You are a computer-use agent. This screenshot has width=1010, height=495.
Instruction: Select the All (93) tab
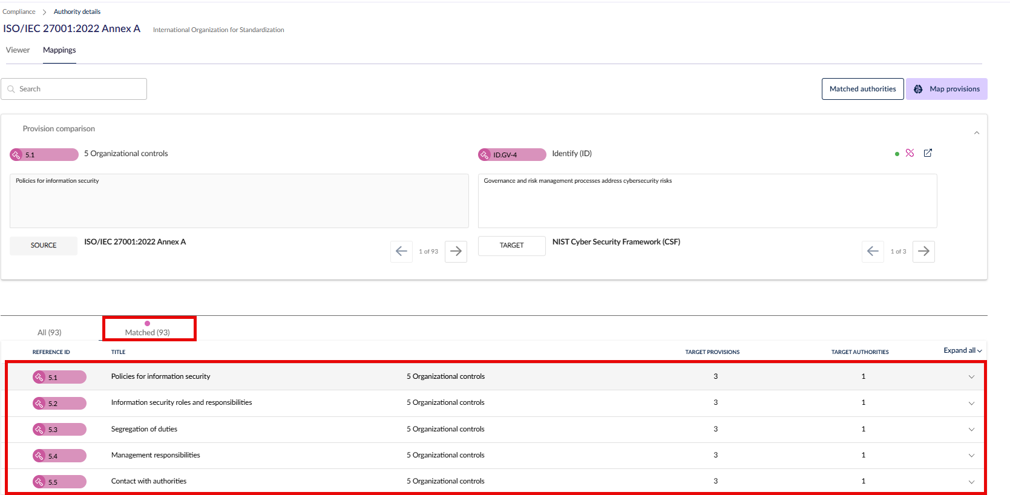pos(50,332)
